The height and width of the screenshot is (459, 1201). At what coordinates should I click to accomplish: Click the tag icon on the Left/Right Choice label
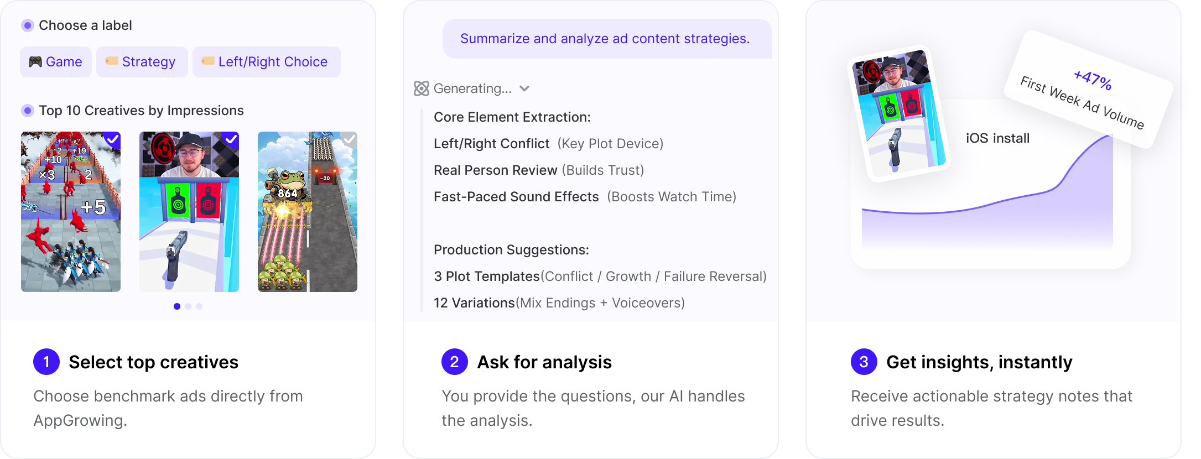pos(207,61)
